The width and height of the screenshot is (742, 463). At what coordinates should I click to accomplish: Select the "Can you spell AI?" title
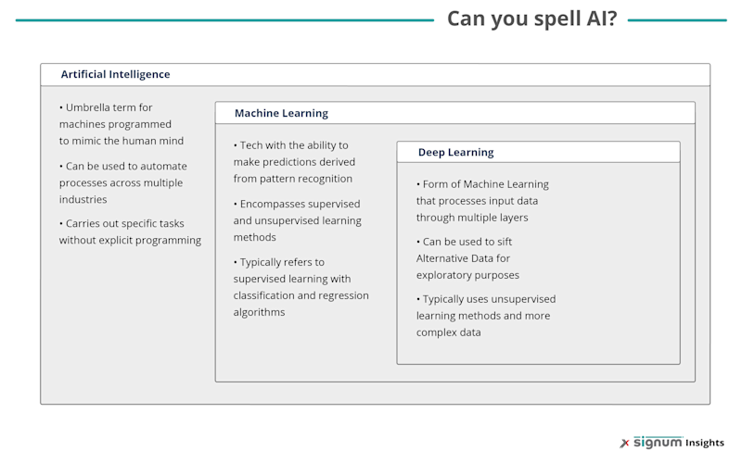pos(531,19)
